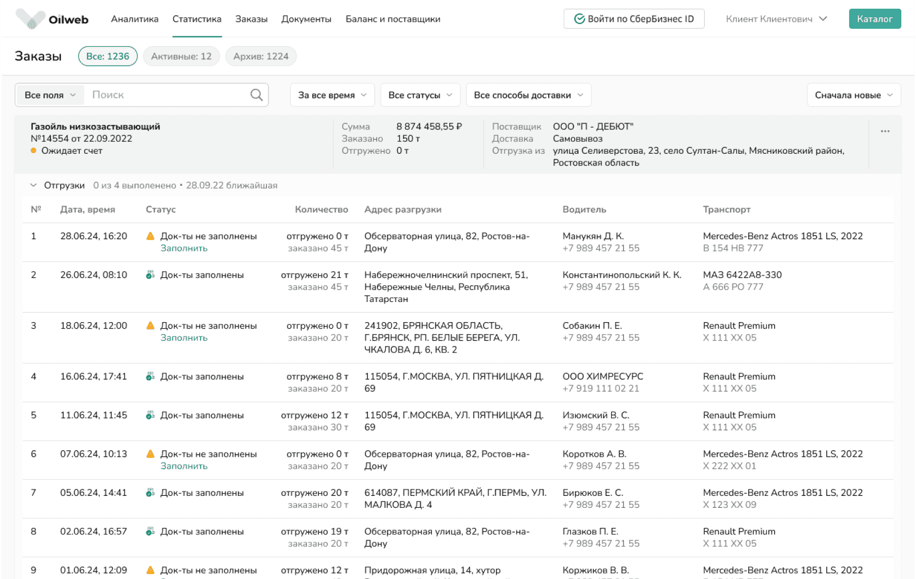Select the Архив: 1224 filter chip

[x=261, y=56]
